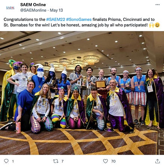Image resolution: width=164 pixels, height=167 pixels.
Task: Click the SAEM Online display name
Action: [33, 4]
